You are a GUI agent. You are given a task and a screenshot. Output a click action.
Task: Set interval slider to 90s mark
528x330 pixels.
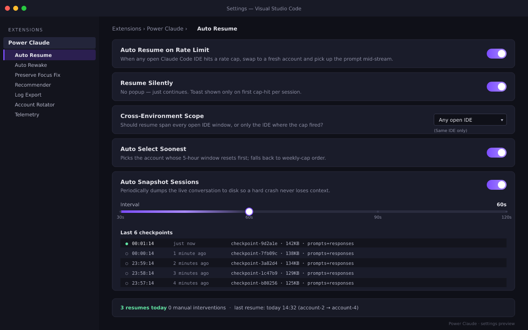coord(378,212)
